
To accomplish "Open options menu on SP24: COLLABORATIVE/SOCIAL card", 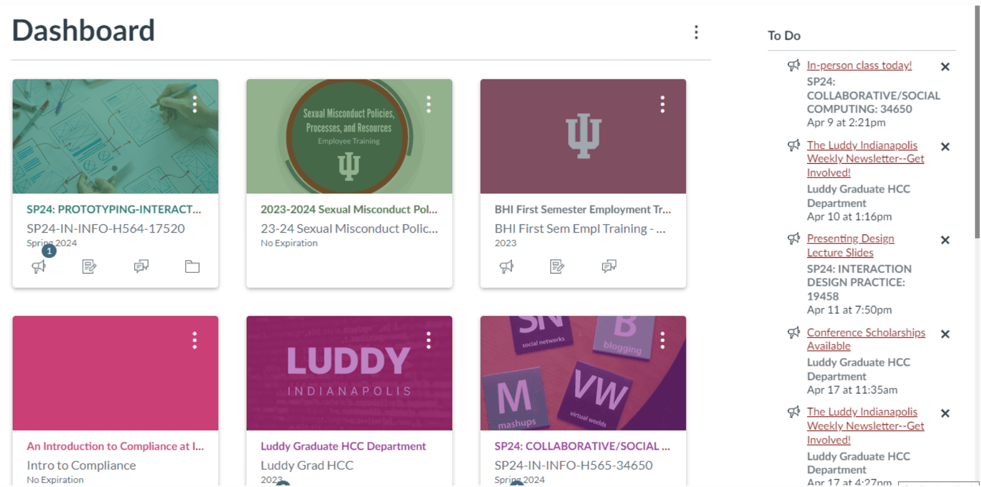I will click(x=663, y=341).
